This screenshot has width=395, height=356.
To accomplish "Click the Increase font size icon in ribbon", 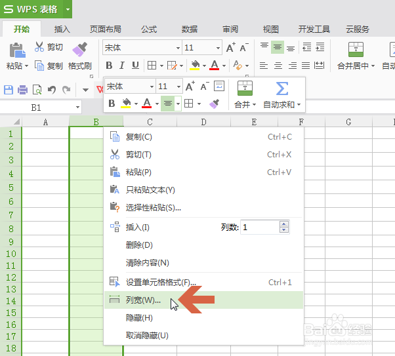I will pos(230,47).
